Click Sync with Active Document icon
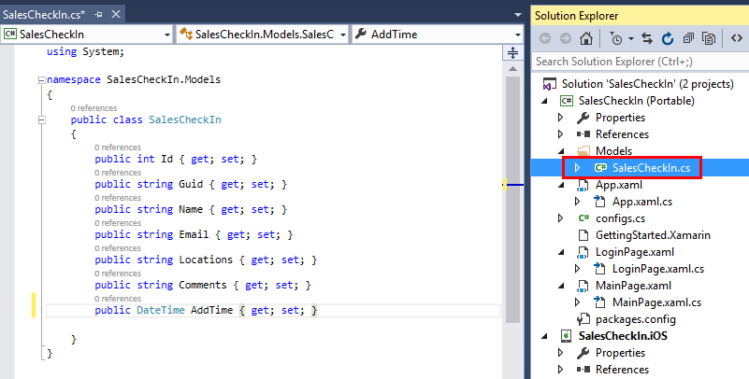This screenshot has height=379, width=749. [647, 38]
